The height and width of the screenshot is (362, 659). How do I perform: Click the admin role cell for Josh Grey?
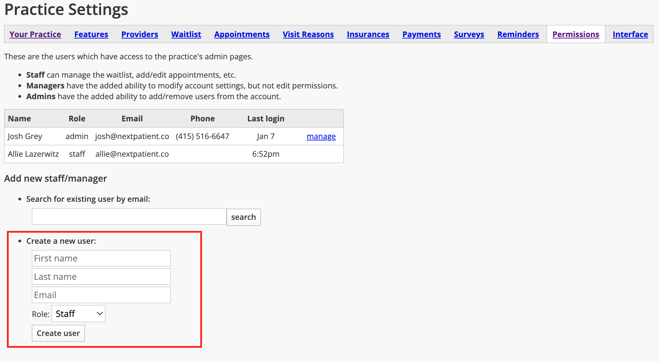pos(77,136)
